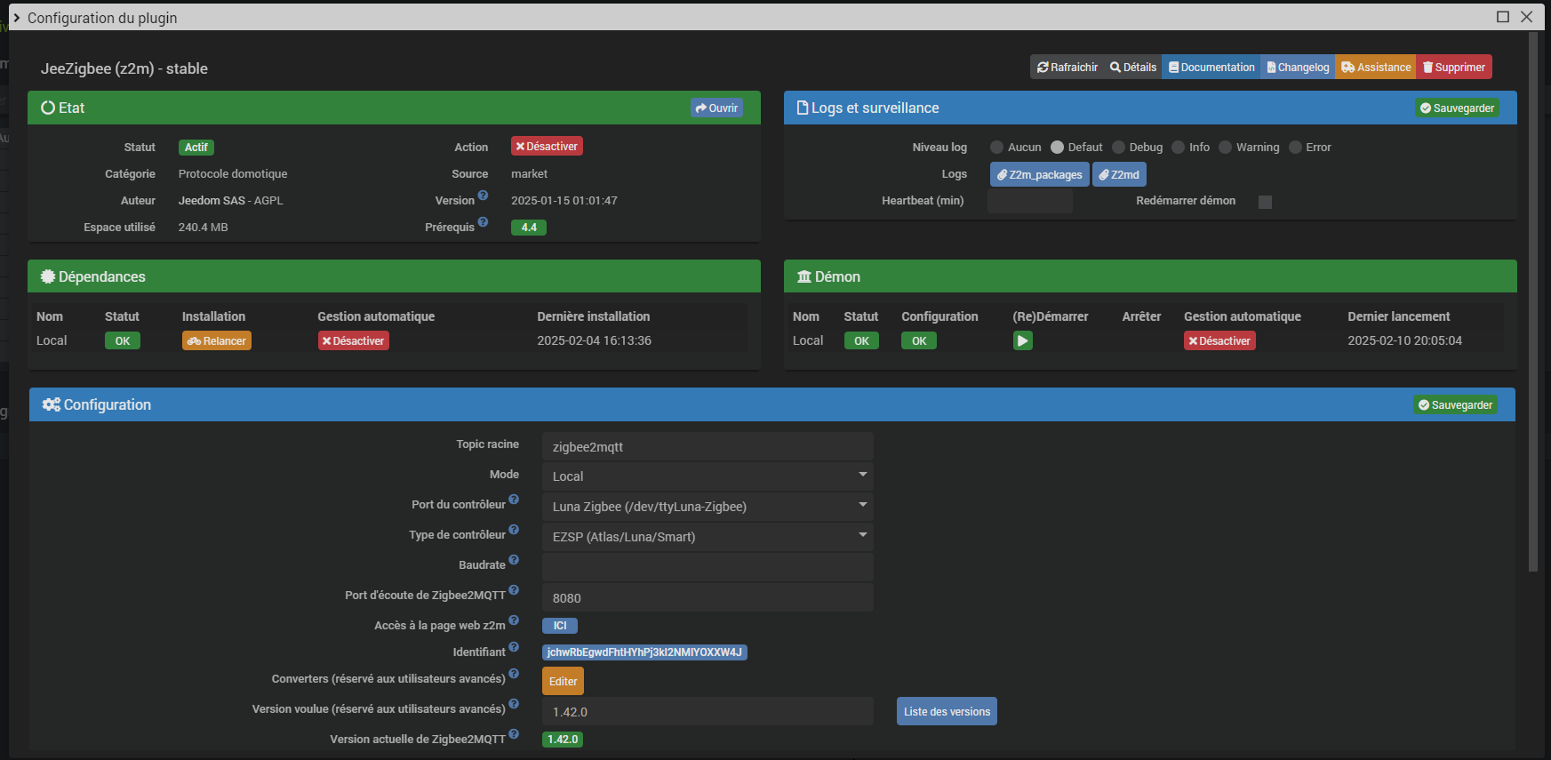
Task: Select Defaut log level
Action: point(1057,148)
